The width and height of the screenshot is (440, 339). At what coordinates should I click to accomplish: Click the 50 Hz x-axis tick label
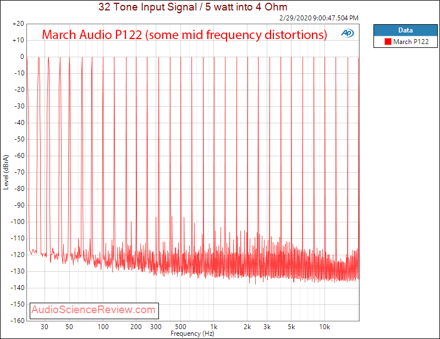69,327
